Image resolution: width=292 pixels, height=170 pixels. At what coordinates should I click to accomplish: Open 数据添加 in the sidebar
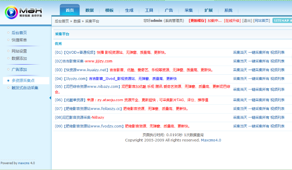[19, 58]
